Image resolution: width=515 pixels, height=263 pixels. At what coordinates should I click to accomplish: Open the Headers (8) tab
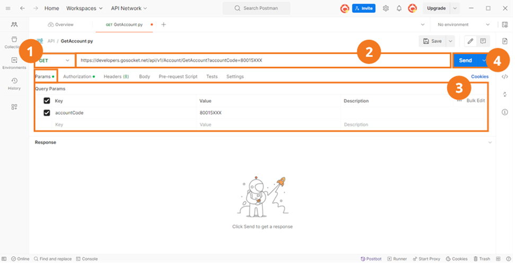click(x=116, y=76)
